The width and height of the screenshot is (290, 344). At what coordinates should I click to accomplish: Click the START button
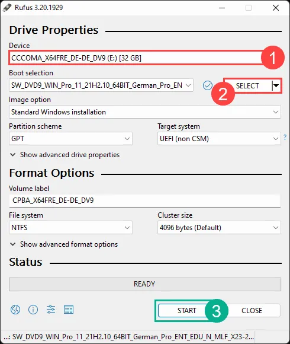coord(186,310)
